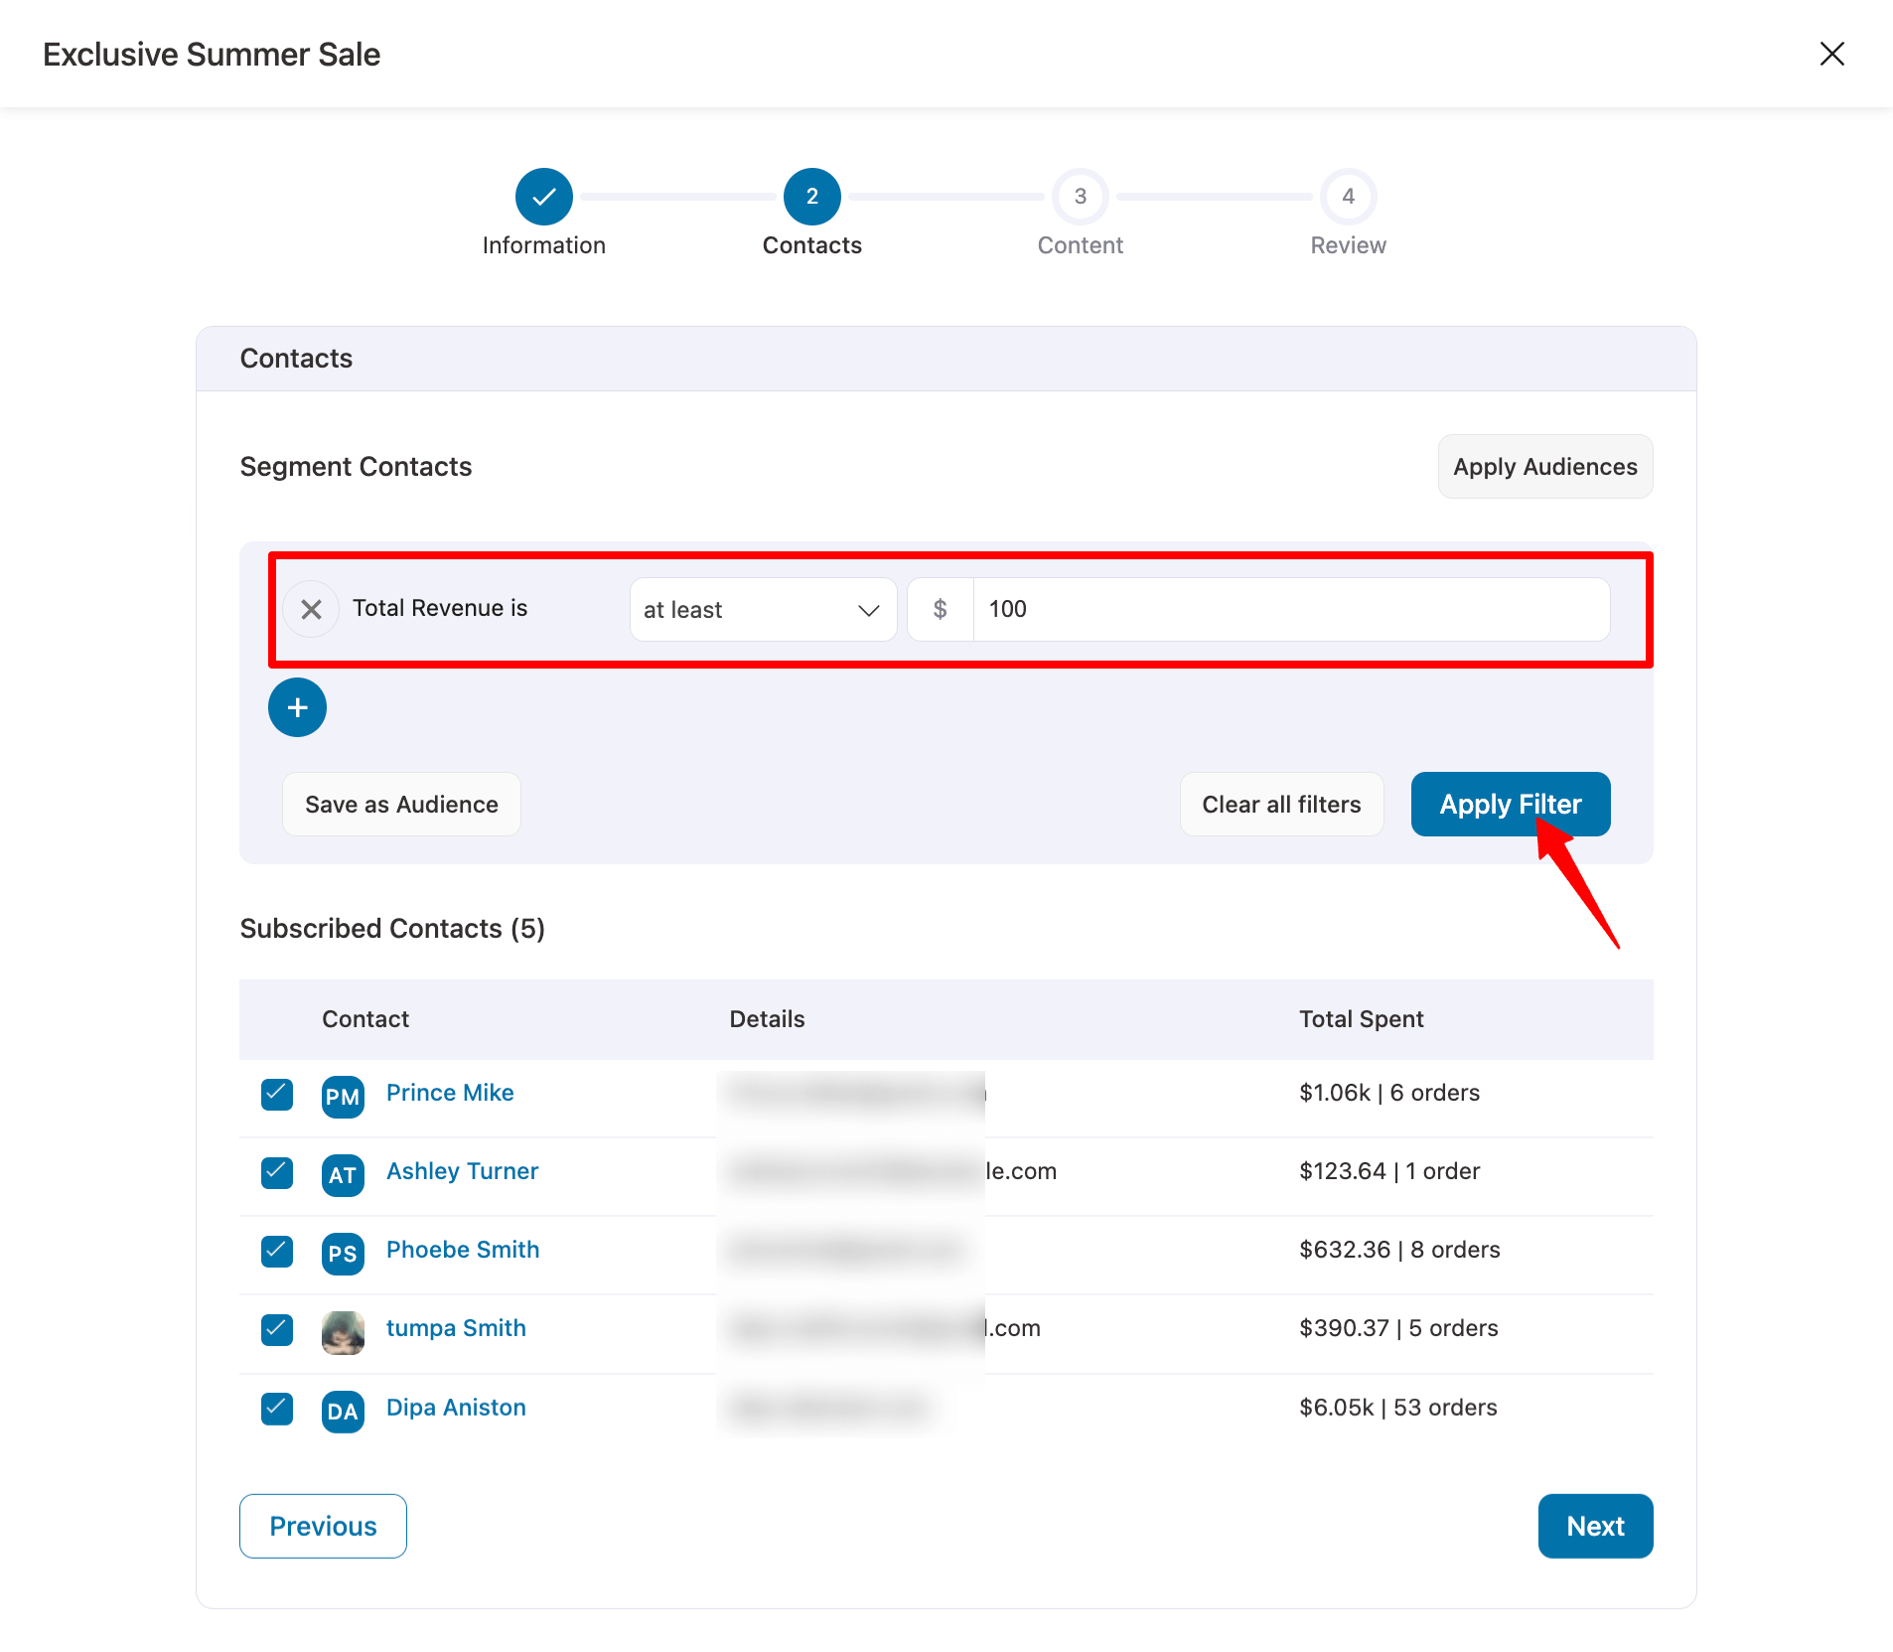The height and width of the screenshot is (1652, 1893).
Task: Click the PS avatar icon
Action: [x=343, y=1254]
